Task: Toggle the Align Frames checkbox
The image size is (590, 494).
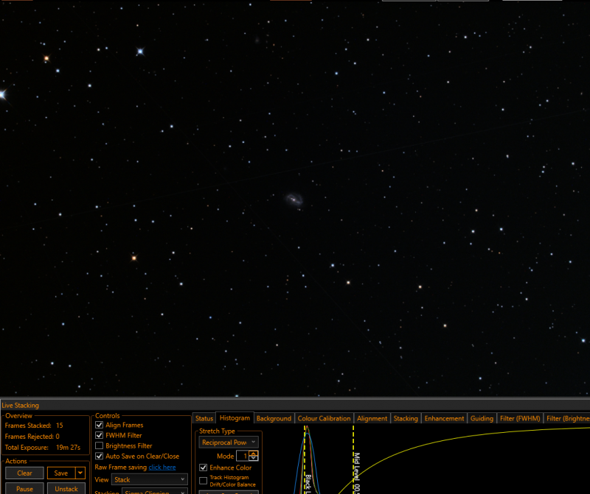Action: tap(100, 425)
